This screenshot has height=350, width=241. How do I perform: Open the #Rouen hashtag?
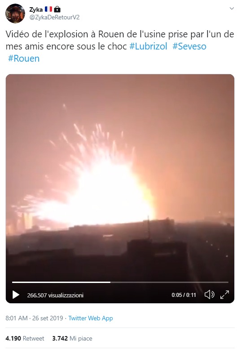click(x=24, y=58)
